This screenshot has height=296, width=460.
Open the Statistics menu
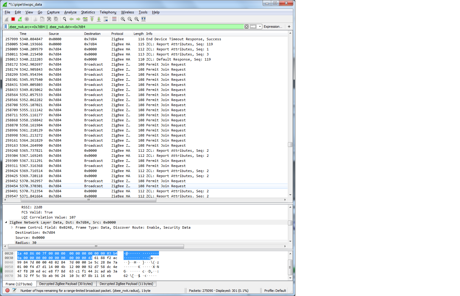(88, 12)
